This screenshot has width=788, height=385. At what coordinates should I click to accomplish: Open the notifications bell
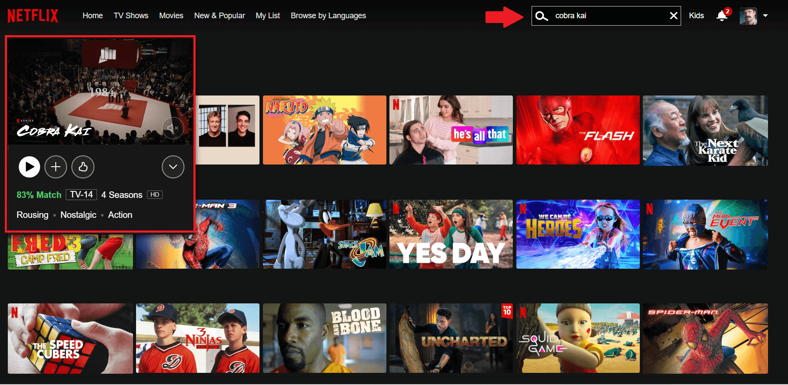[722, 16]
